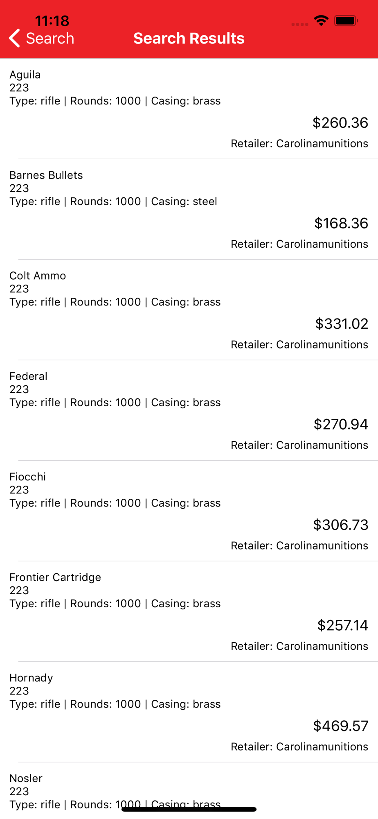Viewport: 378px width, 819px height.
Task: Open the Fiocchi 223 listing
Action: click(x=189, y=511)
